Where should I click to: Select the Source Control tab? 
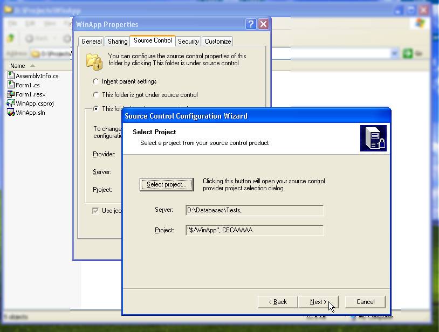[x=153, y=40]
